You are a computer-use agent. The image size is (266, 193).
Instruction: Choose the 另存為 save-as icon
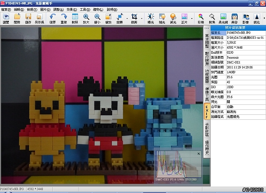pyautogui.click(x=39, y=18)
